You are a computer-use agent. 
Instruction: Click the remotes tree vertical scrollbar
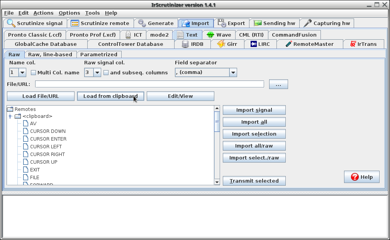(x=217, y=154)
